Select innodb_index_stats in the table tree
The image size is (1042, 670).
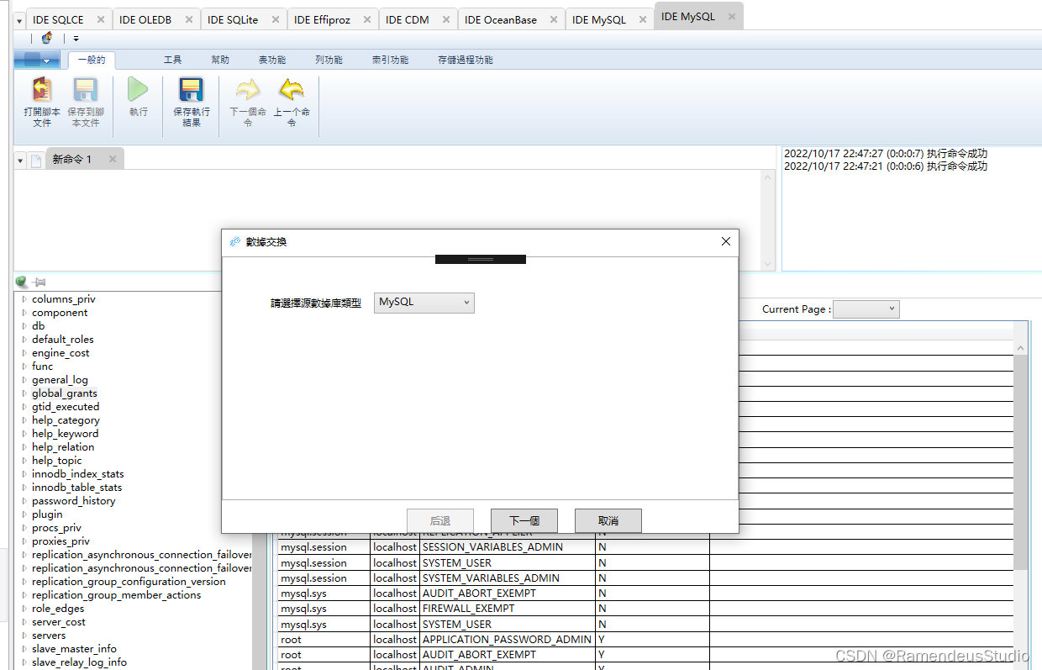(x=78, y=474)
